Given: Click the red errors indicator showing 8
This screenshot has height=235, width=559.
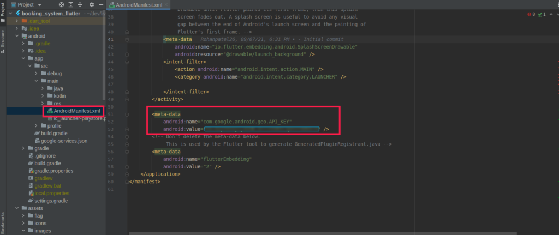Looking at the screenshot, I should coord(531,14).
